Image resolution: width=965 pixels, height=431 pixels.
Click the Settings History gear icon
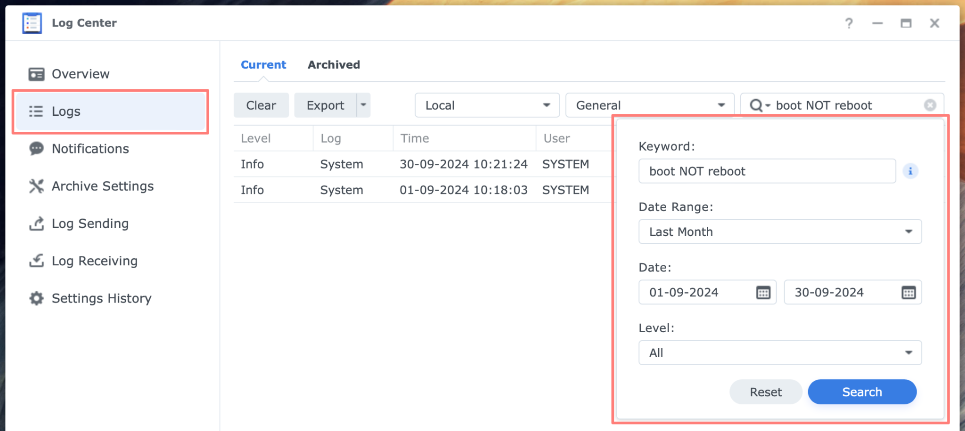tap(36, 298)
